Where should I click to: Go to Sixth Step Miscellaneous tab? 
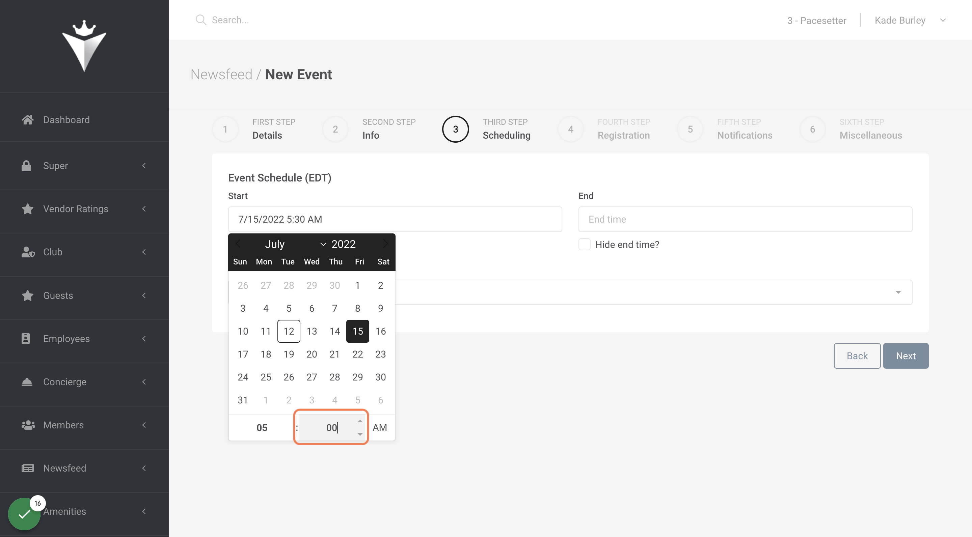pos(850,129)
